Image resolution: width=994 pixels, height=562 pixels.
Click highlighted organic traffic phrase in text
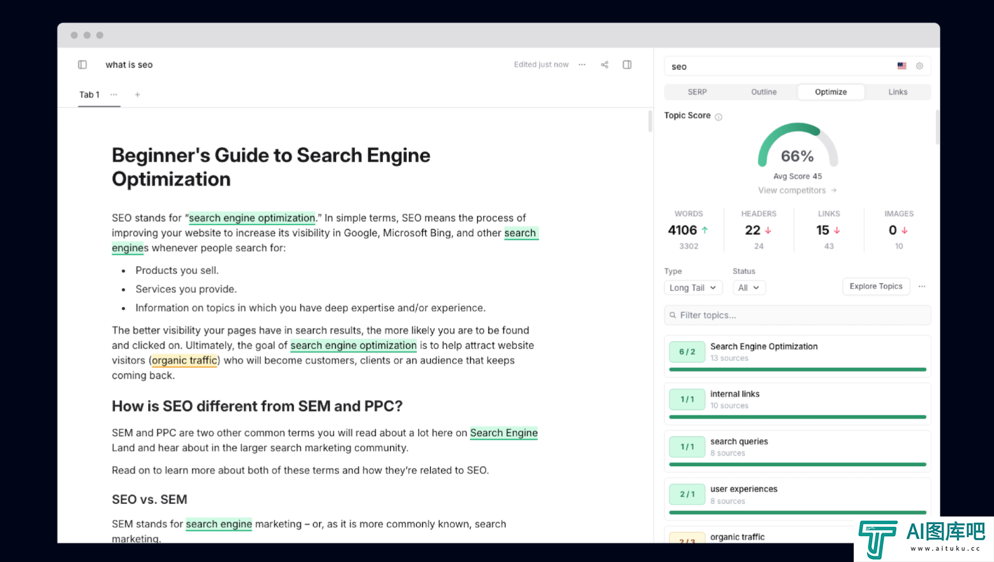click(184, 361)
